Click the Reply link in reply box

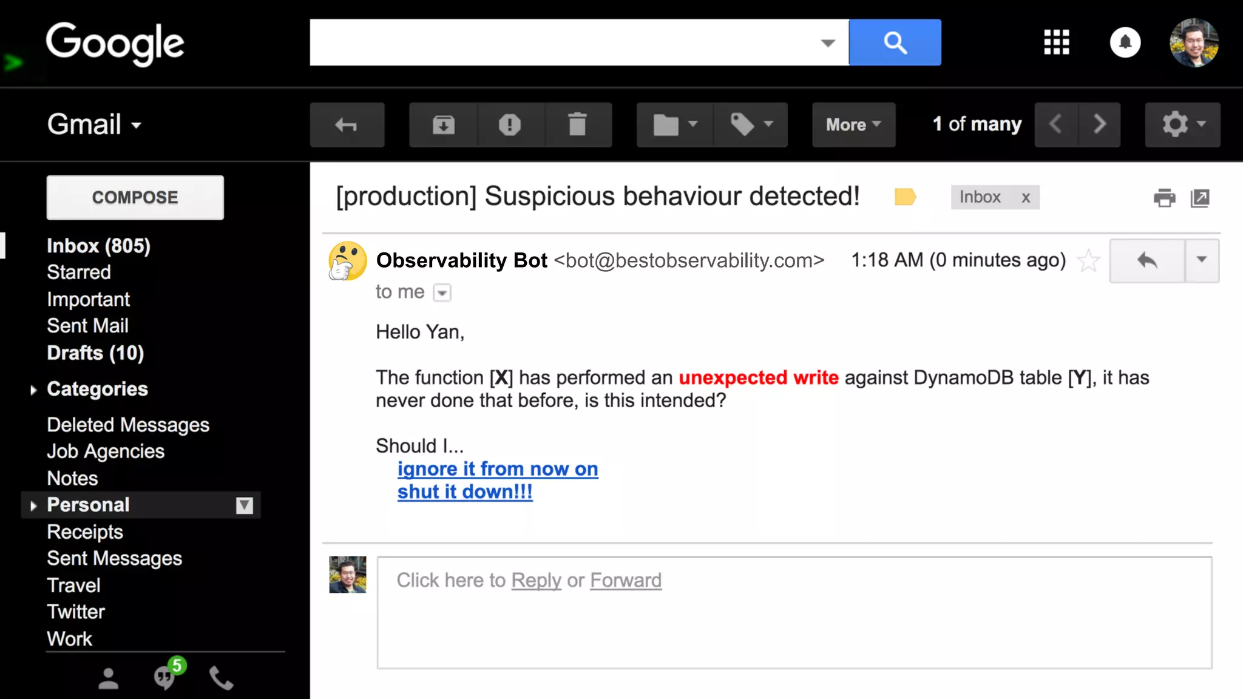537,581
